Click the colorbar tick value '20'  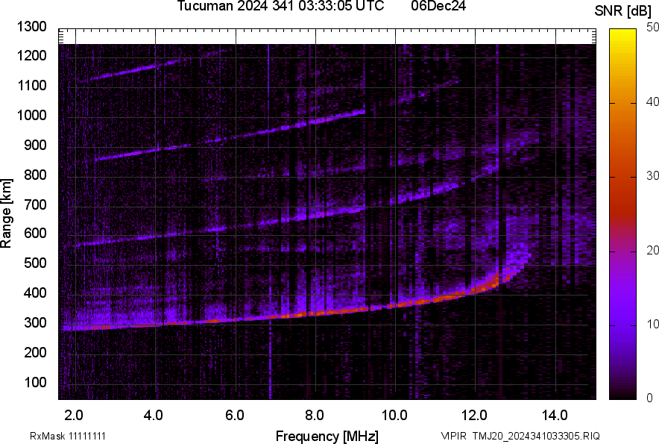[652, 251]
